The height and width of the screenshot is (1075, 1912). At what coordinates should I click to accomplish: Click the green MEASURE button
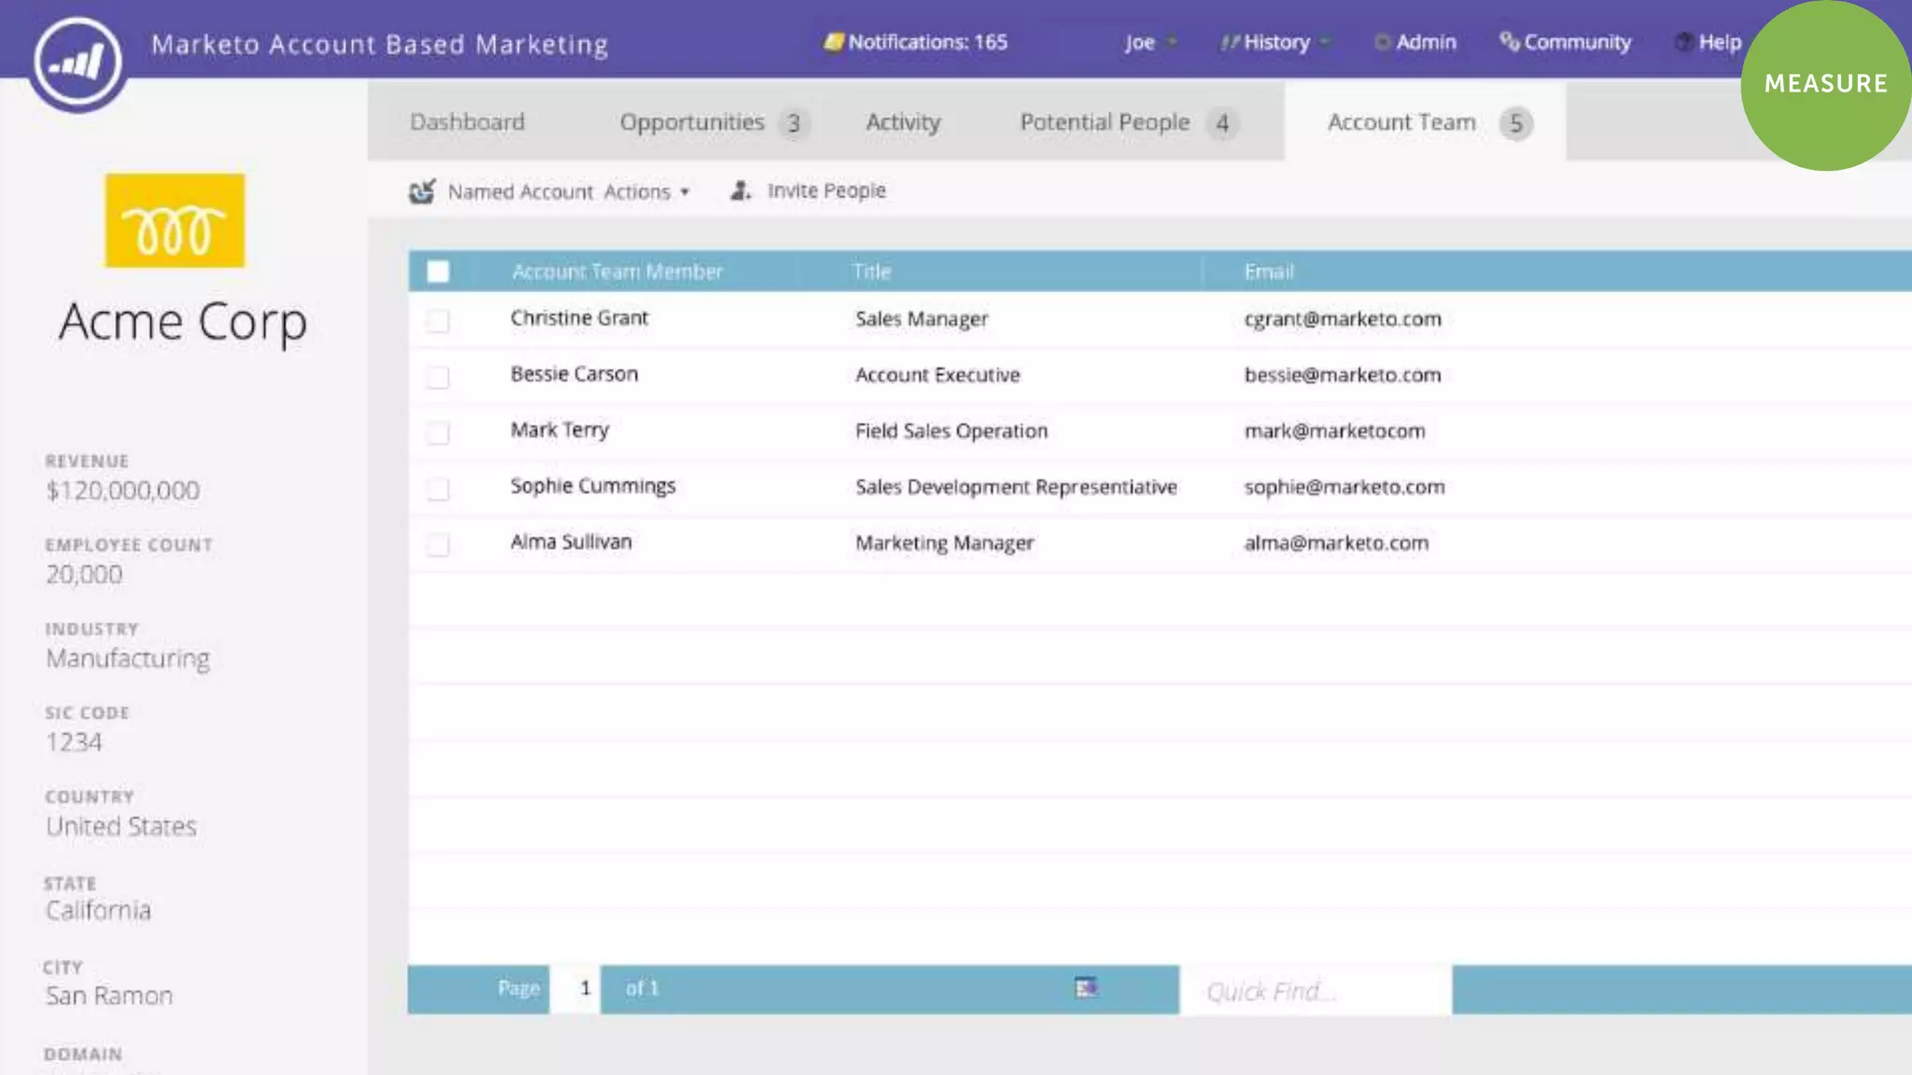pos(1825,84)
